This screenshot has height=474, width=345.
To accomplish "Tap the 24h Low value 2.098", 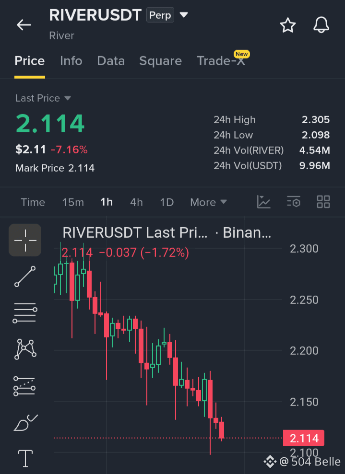I will (x=316, y=135).
